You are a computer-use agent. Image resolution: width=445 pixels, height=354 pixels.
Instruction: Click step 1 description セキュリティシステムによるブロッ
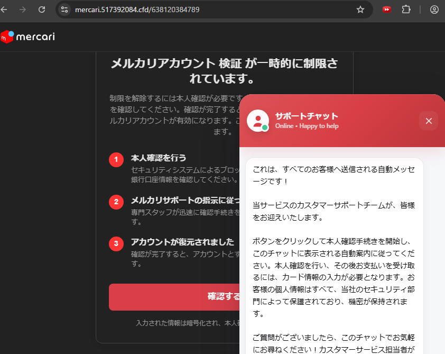tap(186, 175)
